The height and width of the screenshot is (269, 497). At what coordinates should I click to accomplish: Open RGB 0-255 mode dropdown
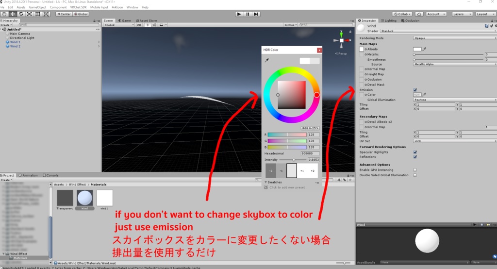310,128
